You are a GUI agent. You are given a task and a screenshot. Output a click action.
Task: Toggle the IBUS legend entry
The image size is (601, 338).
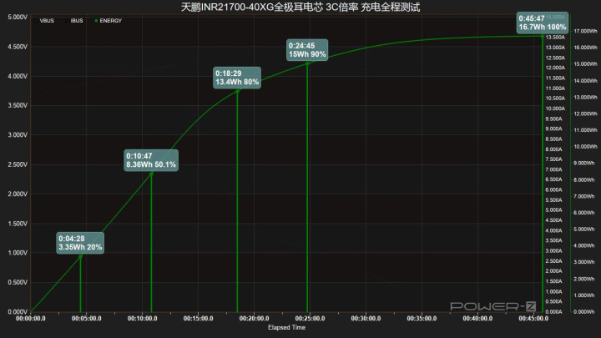pyautogui.click(x=74, y=21)
